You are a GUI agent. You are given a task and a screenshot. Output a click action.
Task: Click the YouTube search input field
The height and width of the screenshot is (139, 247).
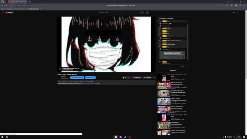(119, 13)
